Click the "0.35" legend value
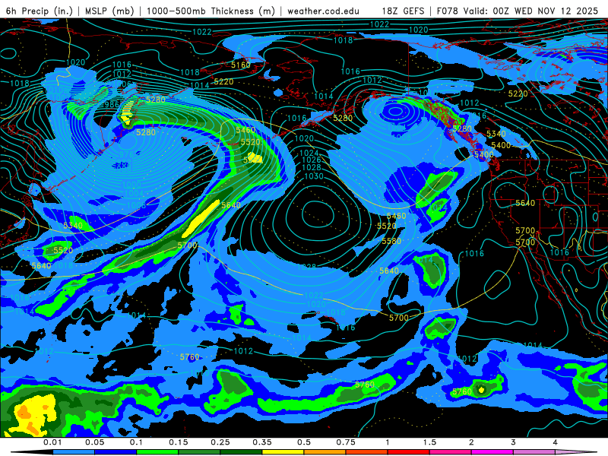Image resolution: width=608 pixels, height=456 pixels. pyautogui.click(x=262, y=442)
